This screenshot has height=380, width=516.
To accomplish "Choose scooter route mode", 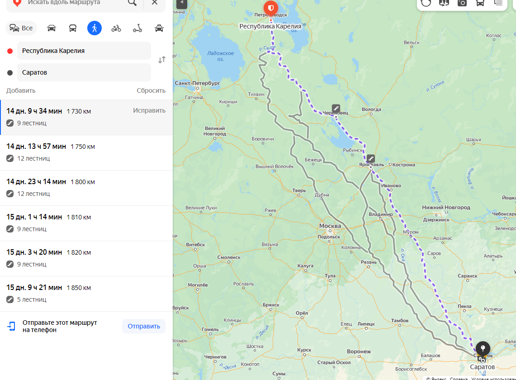I will pos(137,28).
